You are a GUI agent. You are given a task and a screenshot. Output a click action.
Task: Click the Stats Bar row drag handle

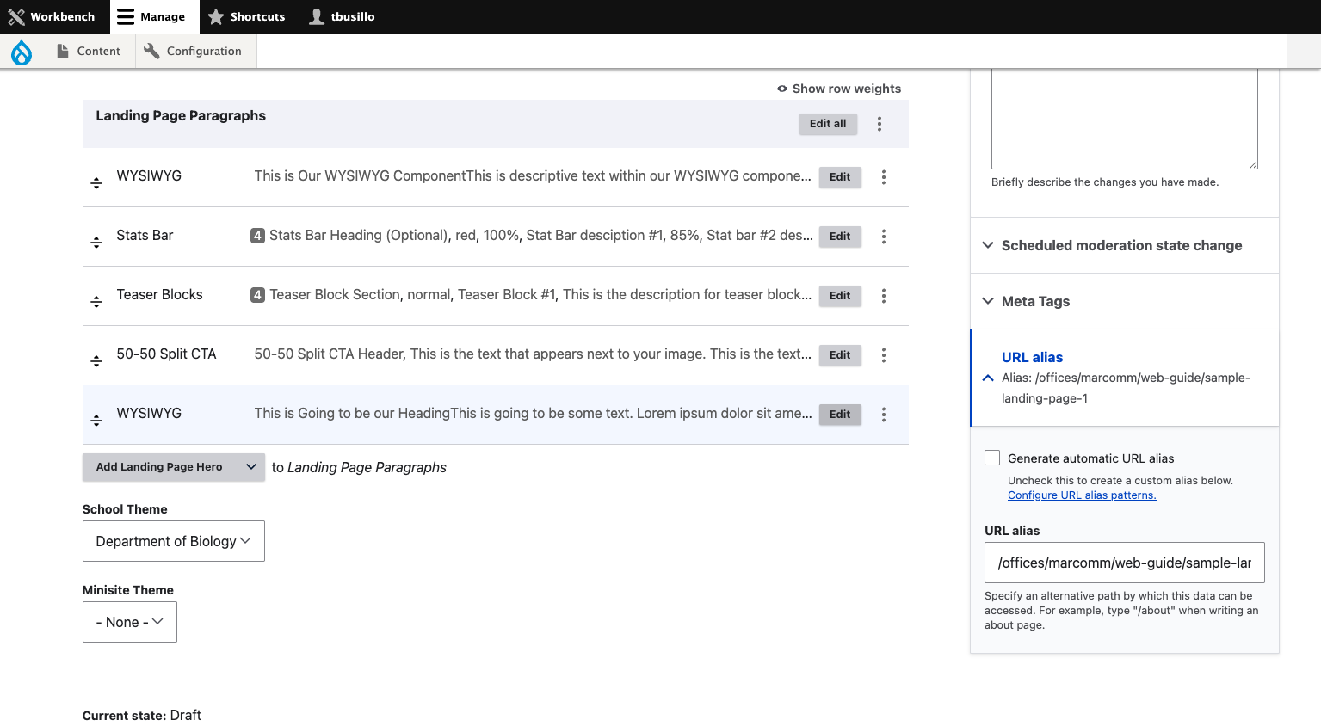(96, 242)
